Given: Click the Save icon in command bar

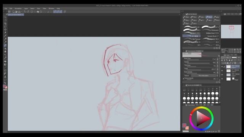Looking at the screenshot, I should (x=19, y=12).
